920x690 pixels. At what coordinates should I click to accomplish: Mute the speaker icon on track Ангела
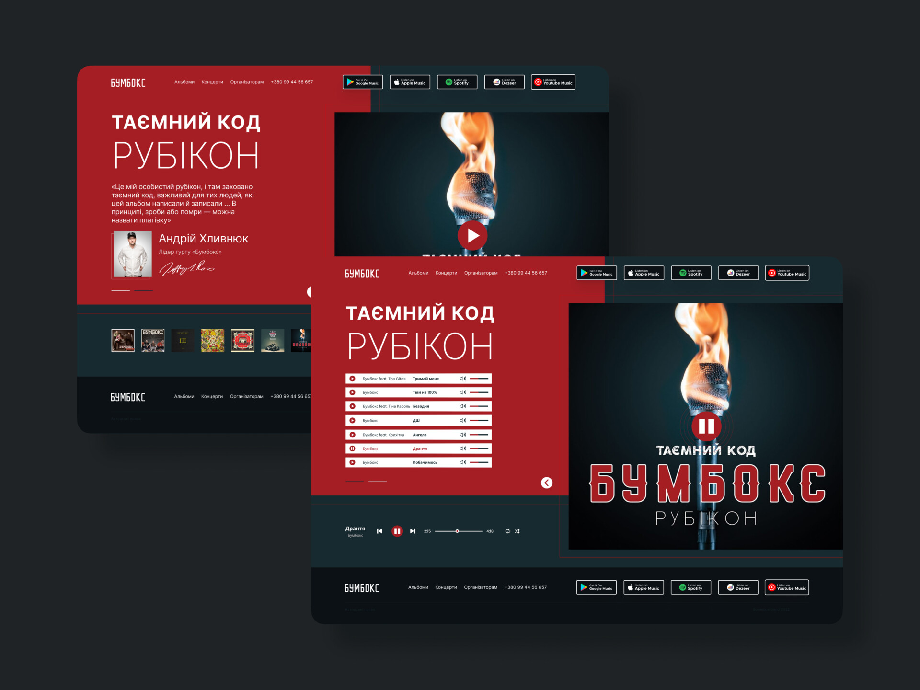pos(462,435)
